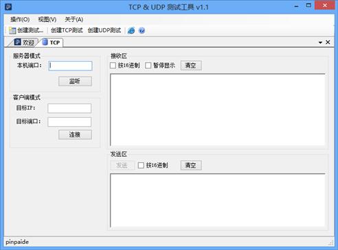Enable 按16进制 in receive area

coord(113,66)
